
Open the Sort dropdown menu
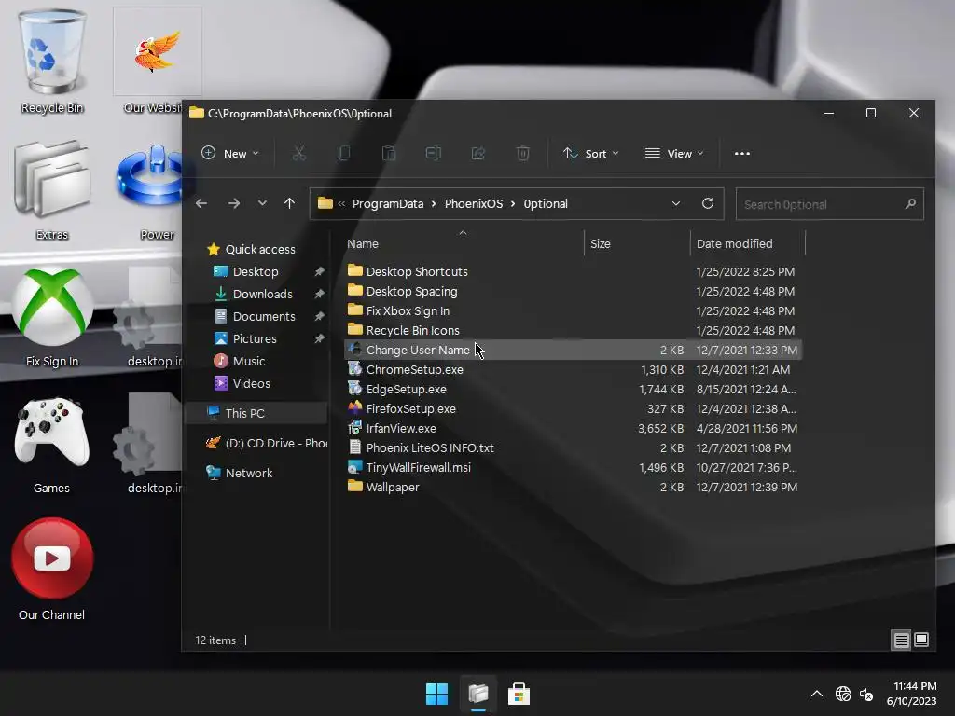[590, 154]
